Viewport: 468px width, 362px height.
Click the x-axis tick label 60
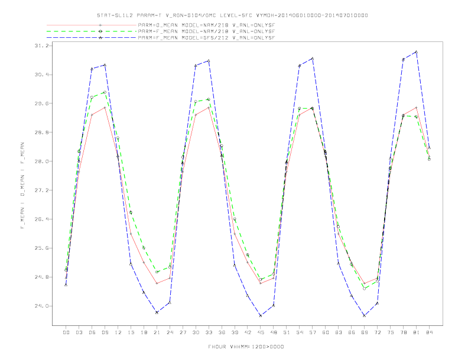(326, 332)
